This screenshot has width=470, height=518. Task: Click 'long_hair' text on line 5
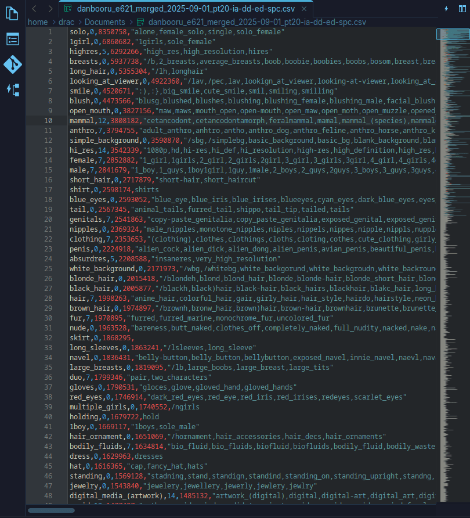pyautogui.click(x=88, y=71)
